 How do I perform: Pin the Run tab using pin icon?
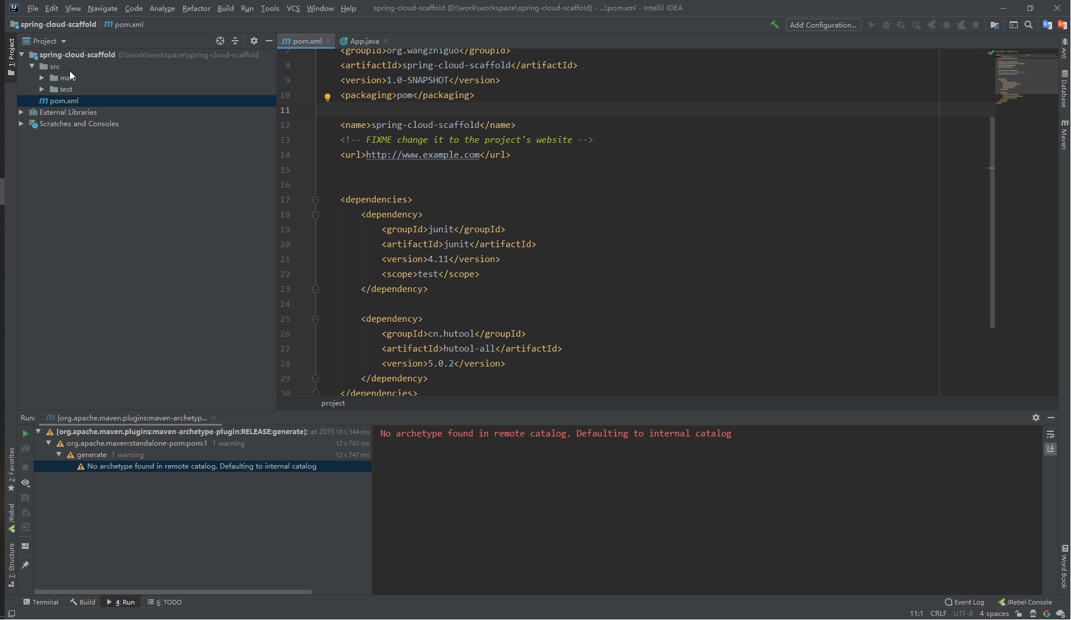point(25,565)
